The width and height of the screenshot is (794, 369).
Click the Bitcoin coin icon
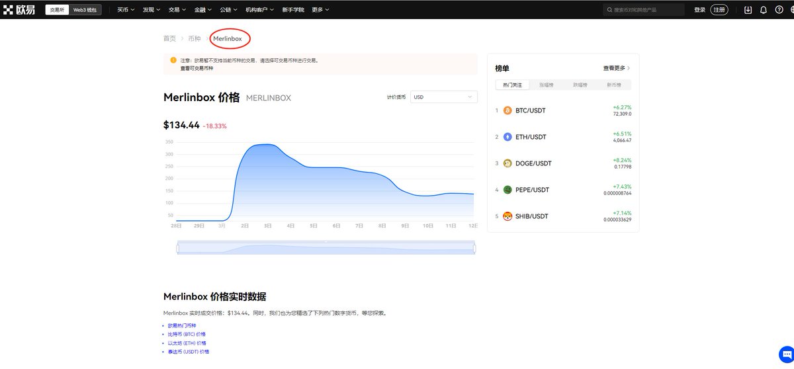507,110
